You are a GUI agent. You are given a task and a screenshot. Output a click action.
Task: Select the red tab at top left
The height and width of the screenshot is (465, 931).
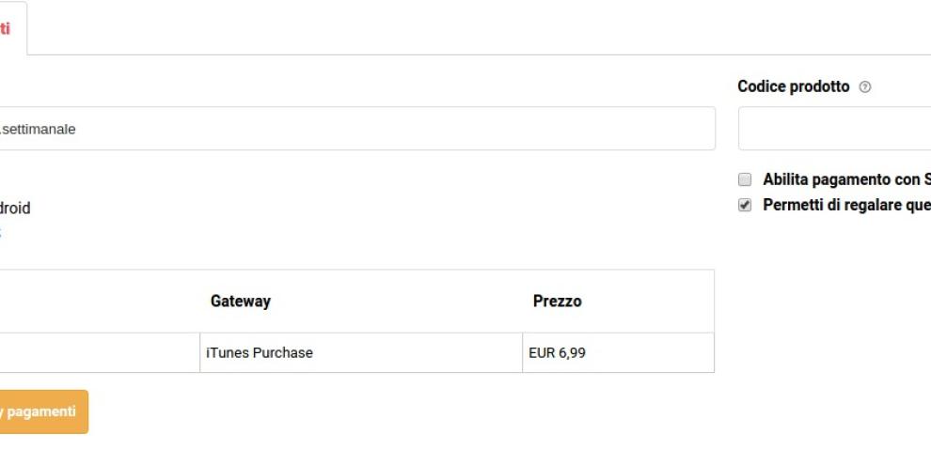point(9,29)
